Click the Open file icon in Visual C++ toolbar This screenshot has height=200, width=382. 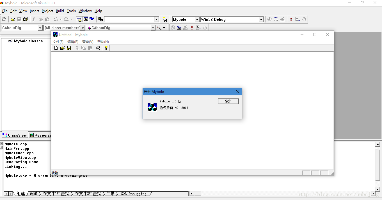(13, 19)
